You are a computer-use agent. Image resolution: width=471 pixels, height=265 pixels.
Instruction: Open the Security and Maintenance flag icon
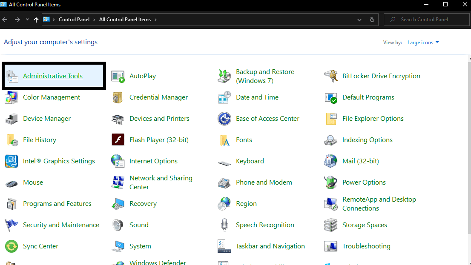[11, 225]
